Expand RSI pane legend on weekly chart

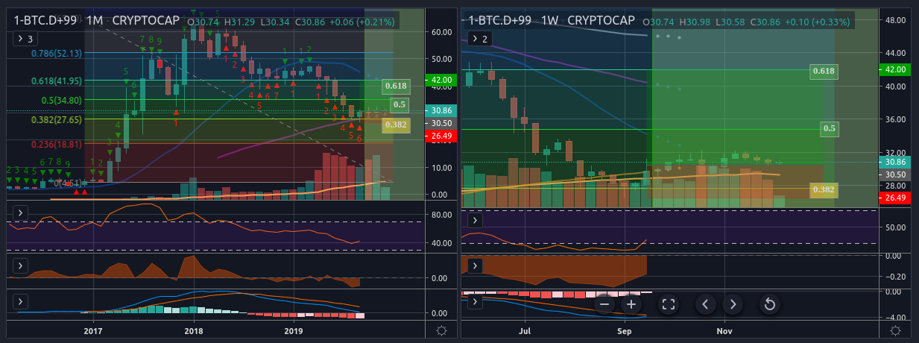[475, 220]
